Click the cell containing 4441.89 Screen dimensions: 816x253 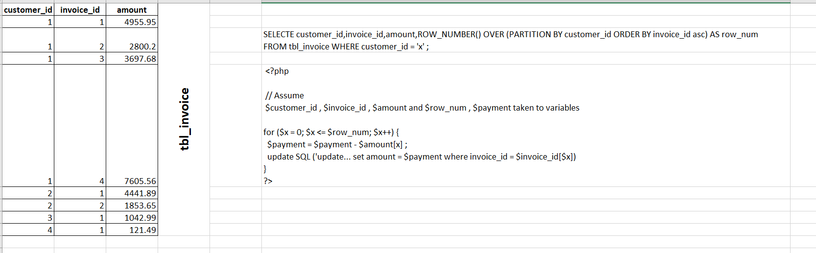click(x=132, y=193)
